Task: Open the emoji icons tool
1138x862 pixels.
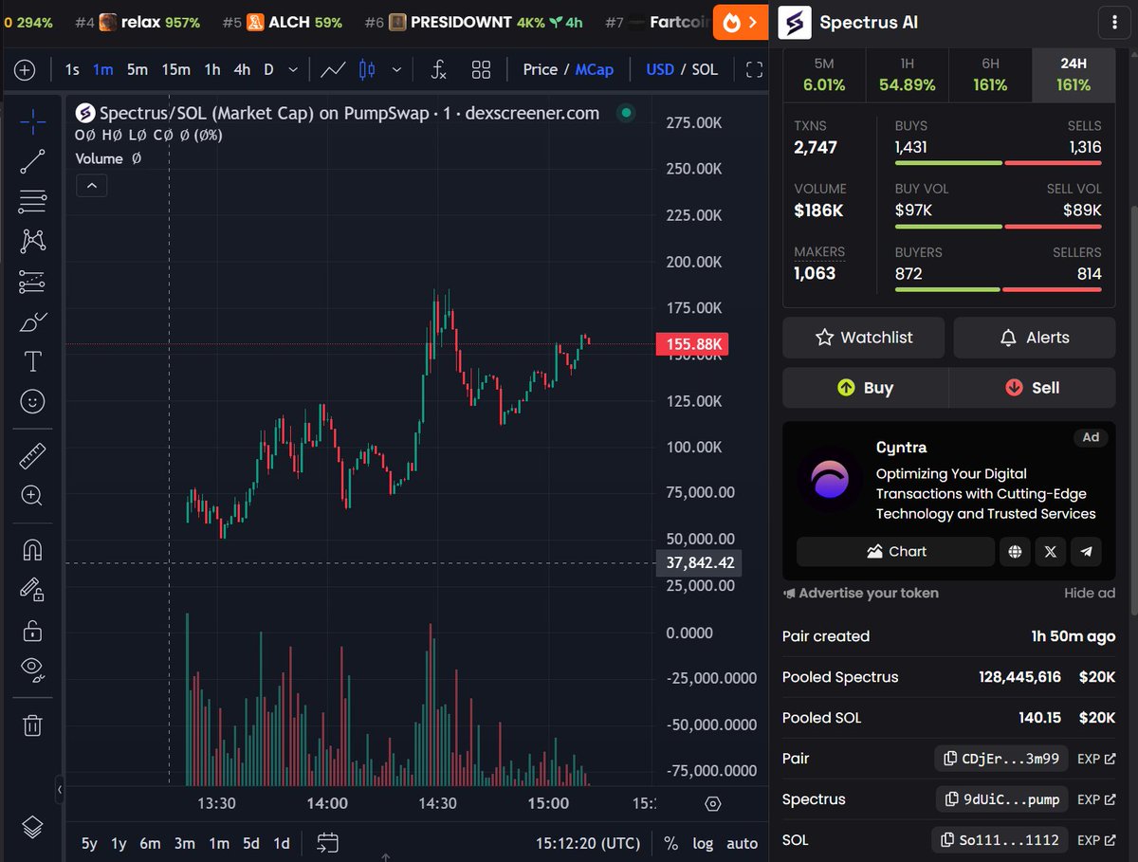Action: [x=32, y=401]
